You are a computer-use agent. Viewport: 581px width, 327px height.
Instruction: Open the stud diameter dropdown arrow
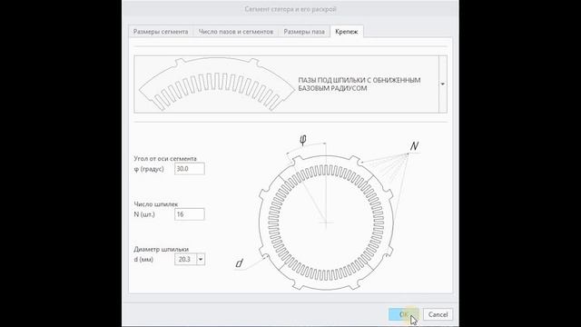201,259
